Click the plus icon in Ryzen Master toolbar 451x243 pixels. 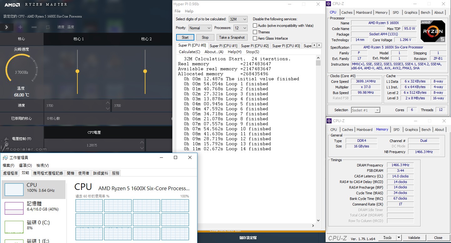[20, 27]
